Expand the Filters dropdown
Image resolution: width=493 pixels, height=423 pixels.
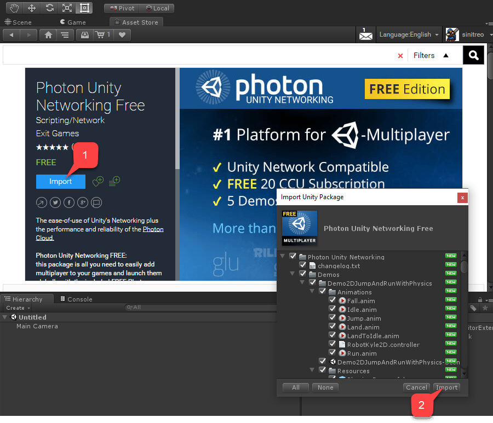431,56
